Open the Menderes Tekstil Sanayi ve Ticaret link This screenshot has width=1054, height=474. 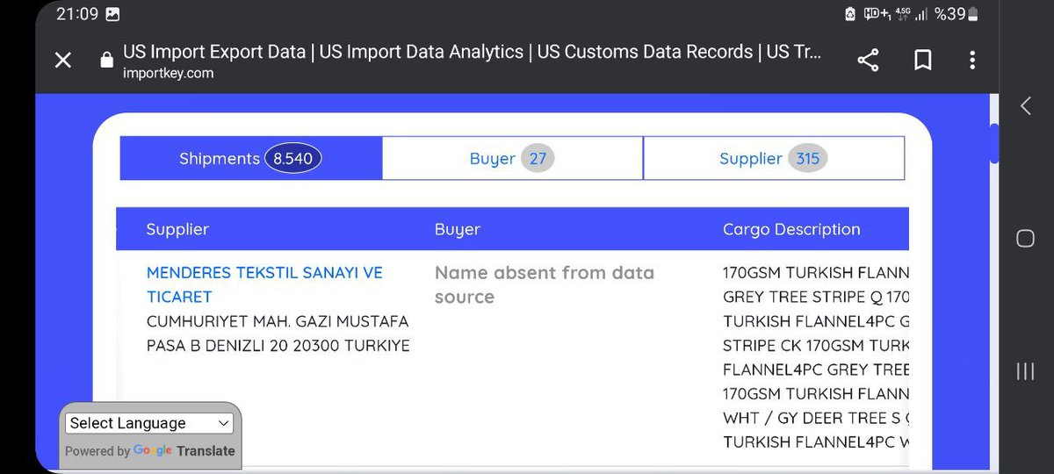264,284
